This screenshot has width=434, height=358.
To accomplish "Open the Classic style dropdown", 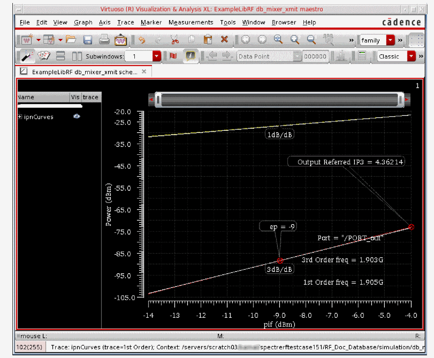I will [x=411, y=56].
